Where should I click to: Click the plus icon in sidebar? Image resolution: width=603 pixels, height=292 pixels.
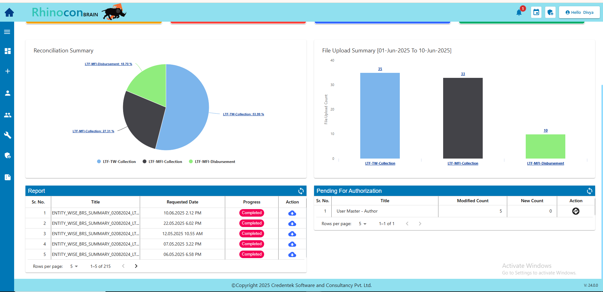click(8, 71)
